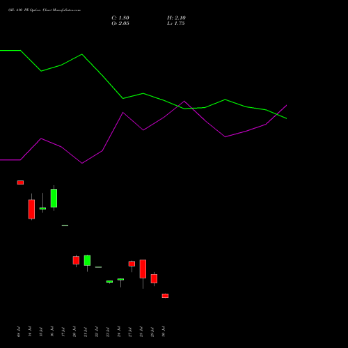Select the 20 Jul date label
Screen dimensions: 348x348
point(74,331)
